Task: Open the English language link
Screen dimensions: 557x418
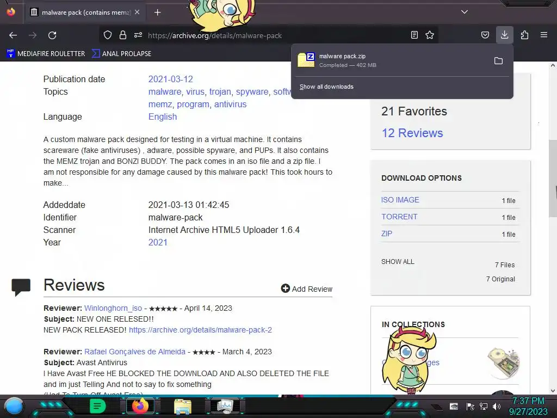Action: tap(163, 117)
